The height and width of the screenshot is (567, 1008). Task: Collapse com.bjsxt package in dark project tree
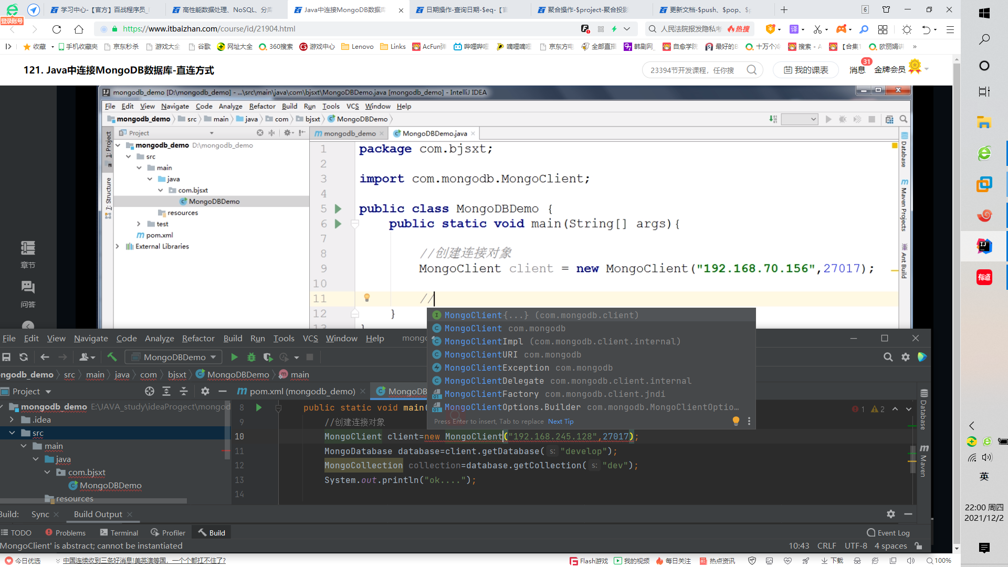pos(47,472)
